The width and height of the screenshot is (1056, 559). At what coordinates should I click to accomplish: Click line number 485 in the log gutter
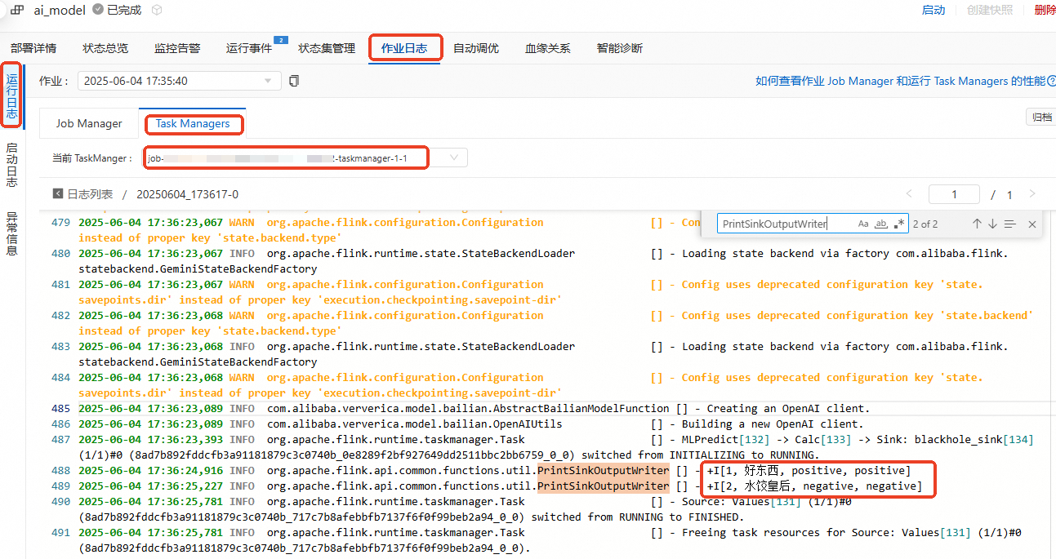point(61,409)
